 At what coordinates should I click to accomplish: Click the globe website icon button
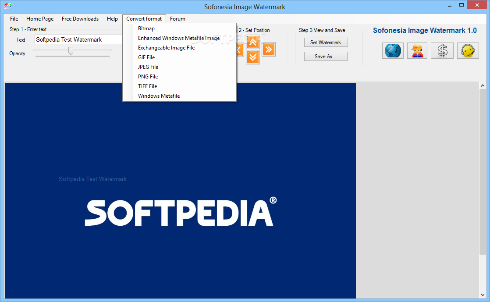[393, 51]
